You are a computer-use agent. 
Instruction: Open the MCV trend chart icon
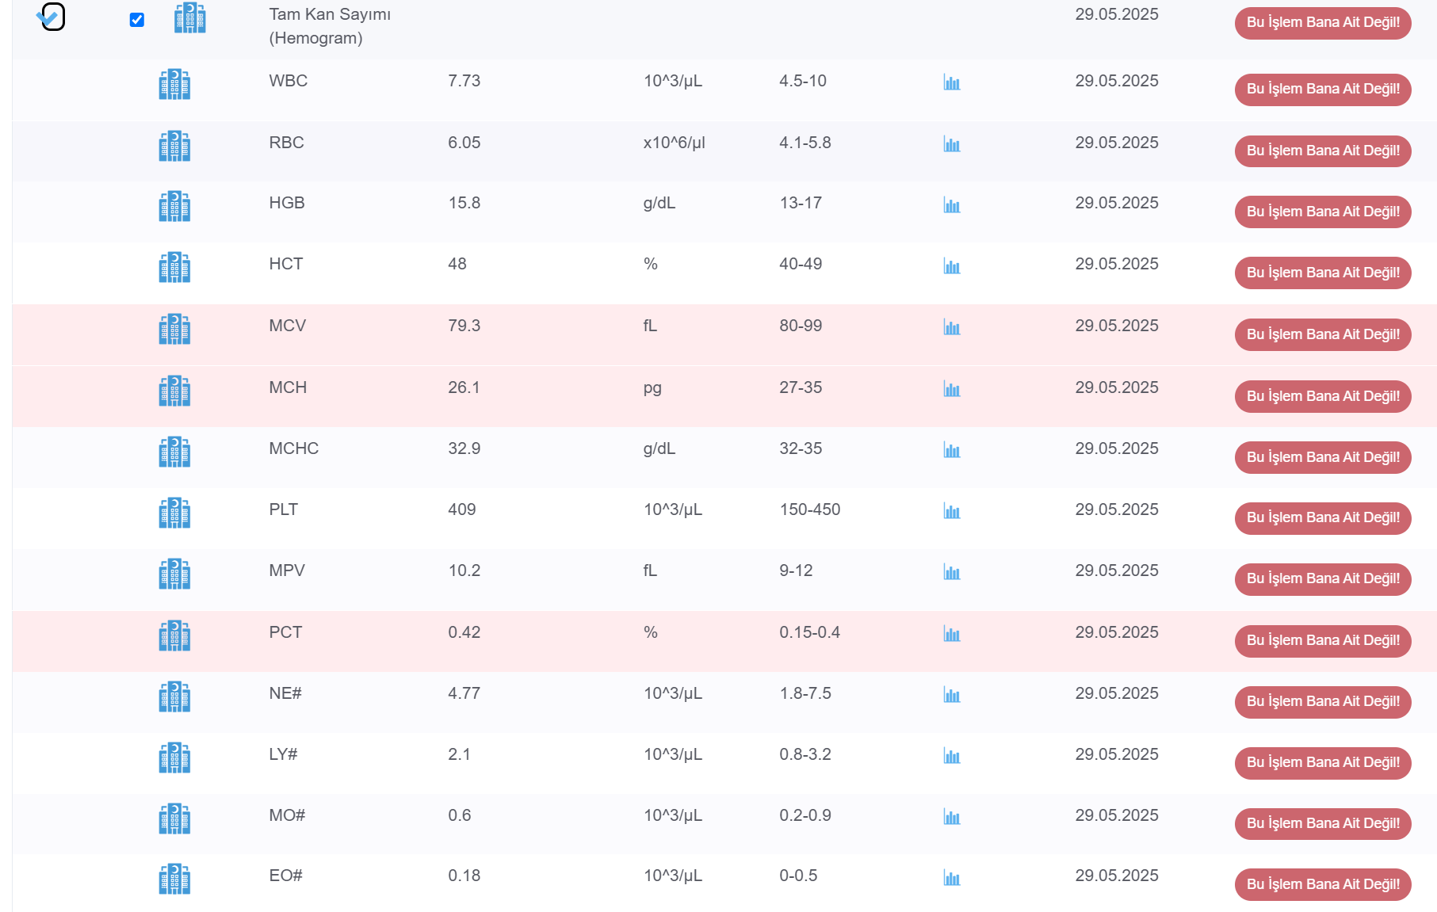pyautogui.click(x=952, y=327)
